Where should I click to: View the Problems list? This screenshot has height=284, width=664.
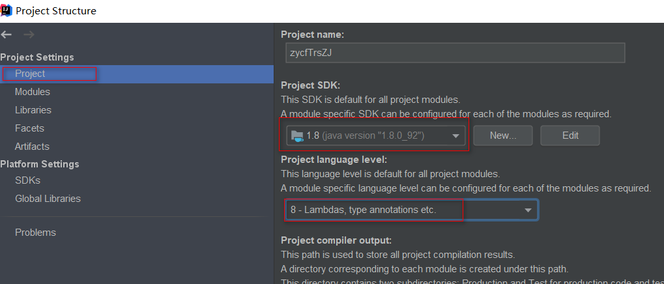(x=35, y=233)
